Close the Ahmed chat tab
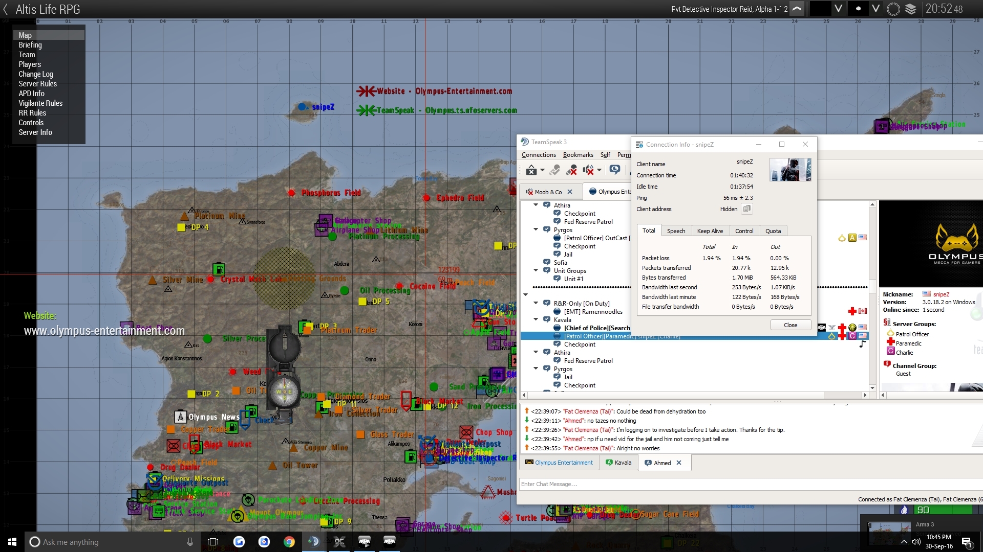Screen dimensions: 983x552 click(x=679, y=463)
